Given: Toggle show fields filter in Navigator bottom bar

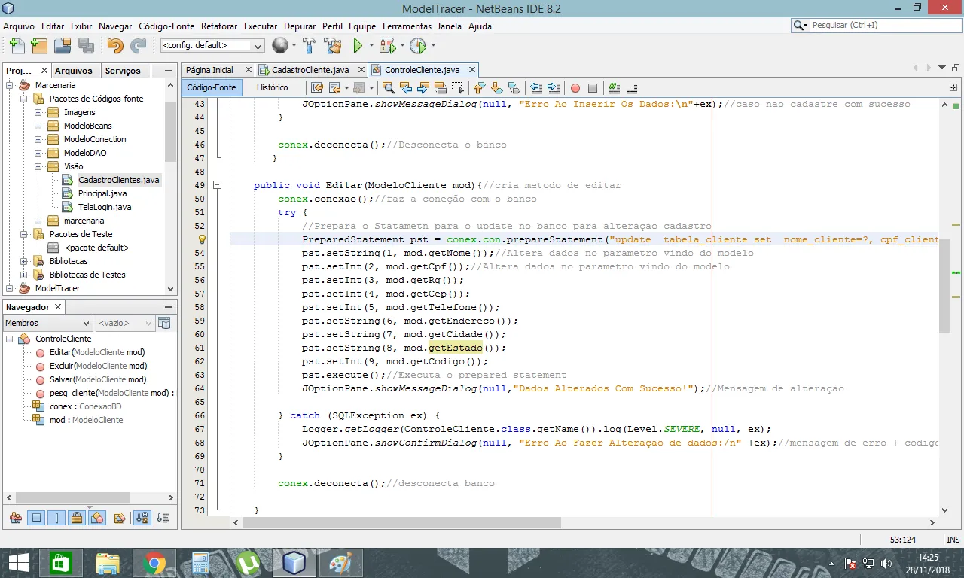Looking at the screenshot, I should (36, 518).
